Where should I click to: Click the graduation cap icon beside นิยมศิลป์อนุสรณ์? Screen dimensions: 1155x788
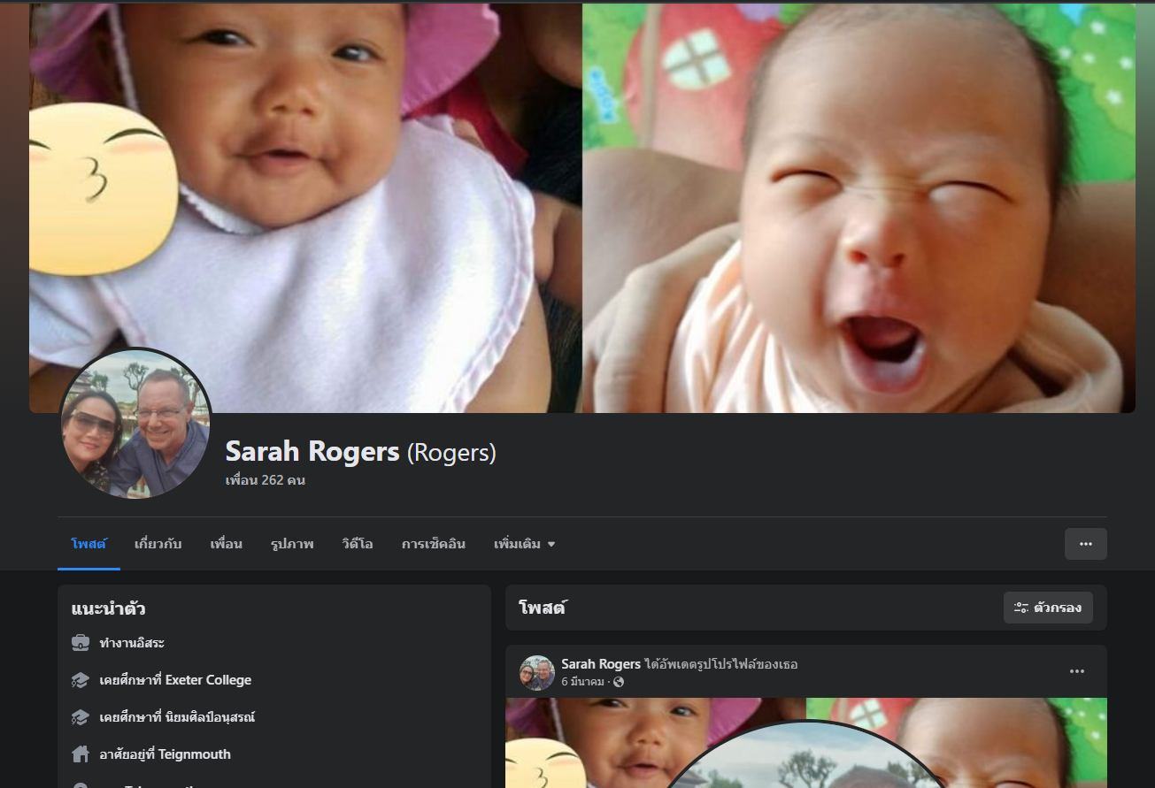coord(81,717)
